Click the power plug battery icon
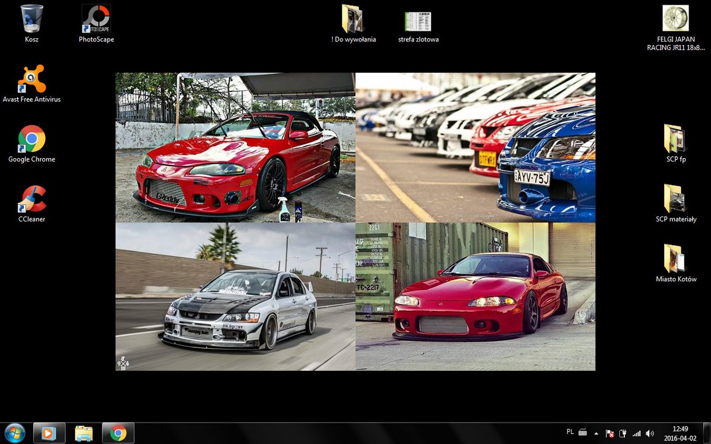This screenshot has height=444, width=711. tap(623, 433)
